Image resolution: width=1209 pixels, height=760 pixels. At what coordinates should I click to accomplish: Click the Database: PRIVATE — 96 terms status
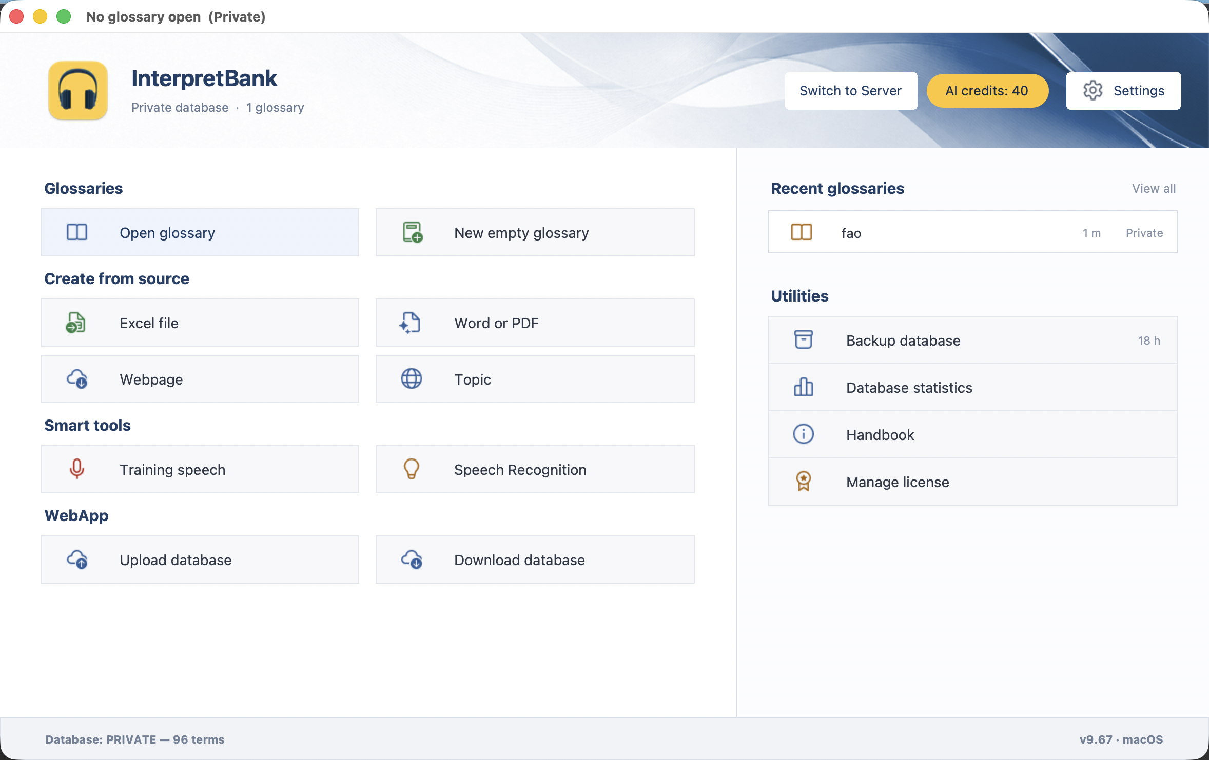tap(135, 739)
